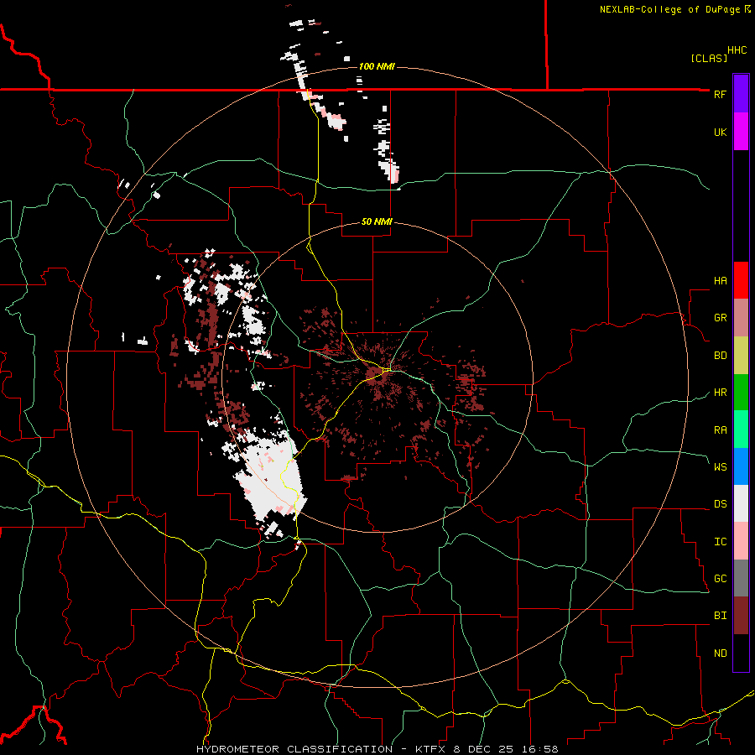Viewport: 755px width, 755px height.
Task: Click the RA mint-green legend color swatch
Action: [741, 430]
